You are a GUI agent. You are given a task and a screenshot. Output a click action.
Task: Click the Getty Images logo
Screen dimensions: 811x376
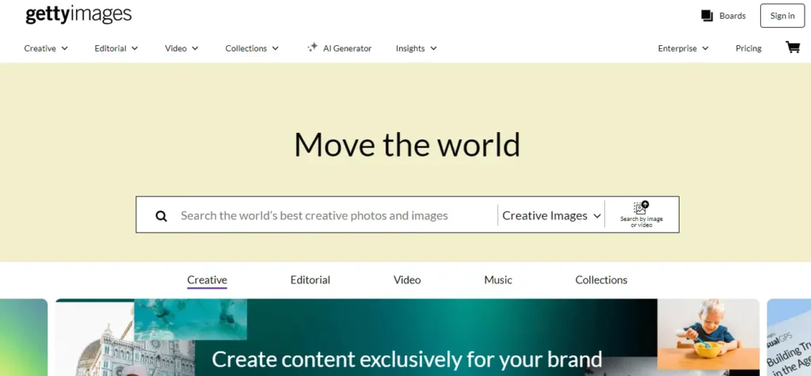(78, 14)
